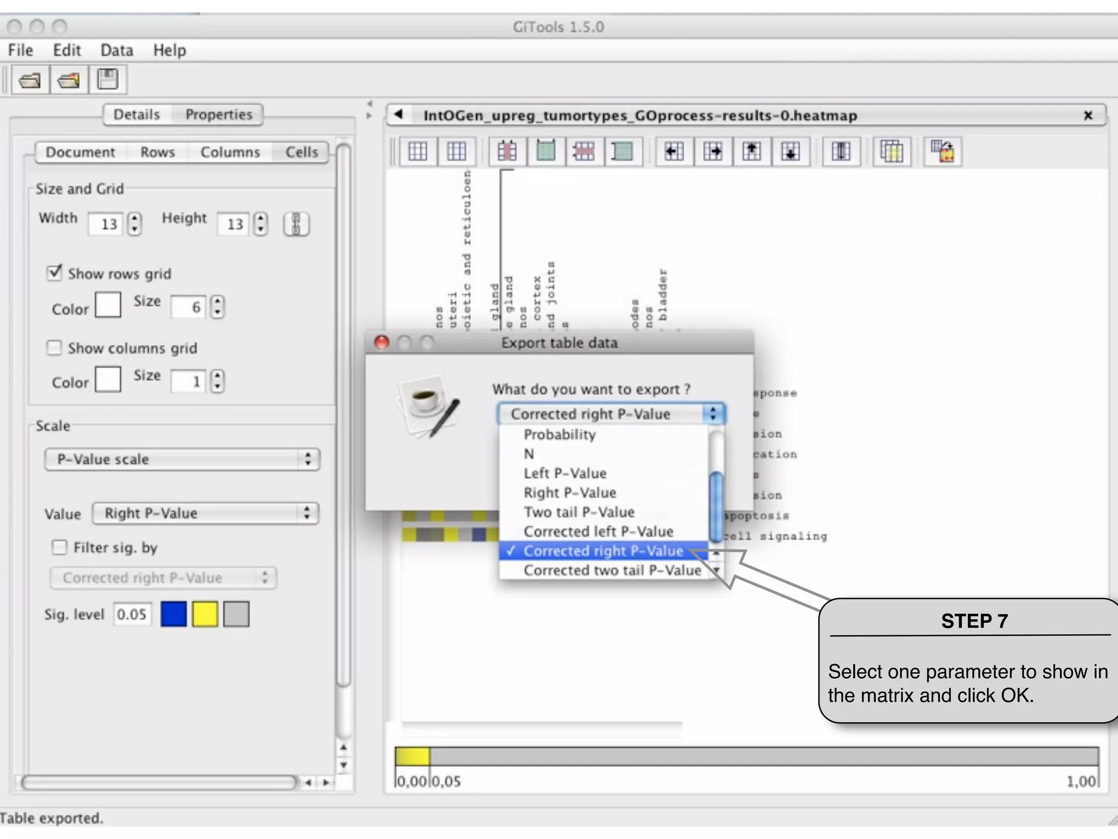Viewport: 1118px width, 839px height.
Task: Choose Left P-Value from the export list
Action: 604,473
